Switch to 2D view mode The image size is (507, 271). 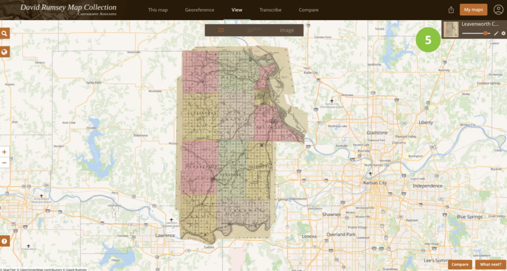tap(221, 30)
